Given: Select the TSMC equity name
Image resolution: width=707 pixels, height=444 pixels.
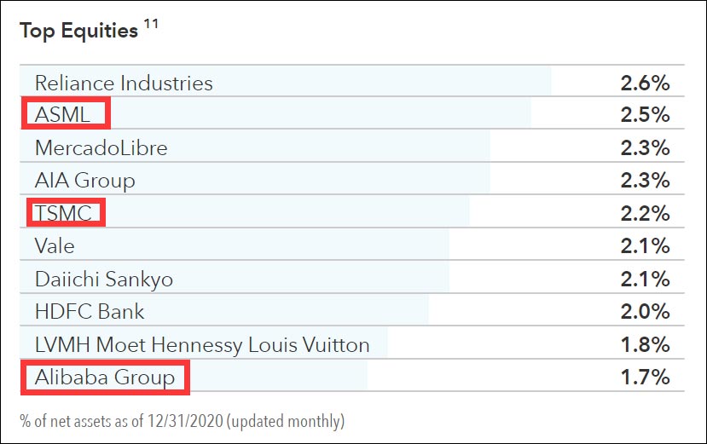Looking at the screenshot, I should pos(63,213).
